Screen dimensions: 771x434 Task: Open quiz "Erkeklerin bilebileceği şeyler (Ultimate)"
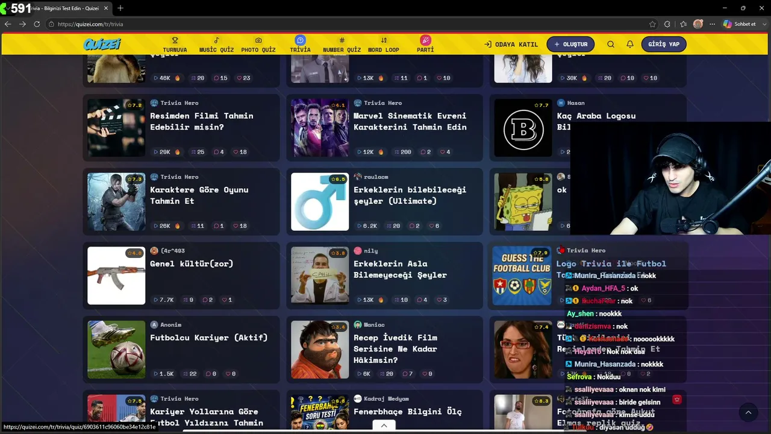coord(410,195)
